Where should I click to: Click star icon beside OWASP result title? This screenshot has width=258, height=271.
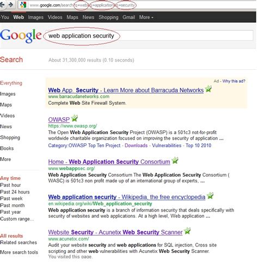click(75, 118)
